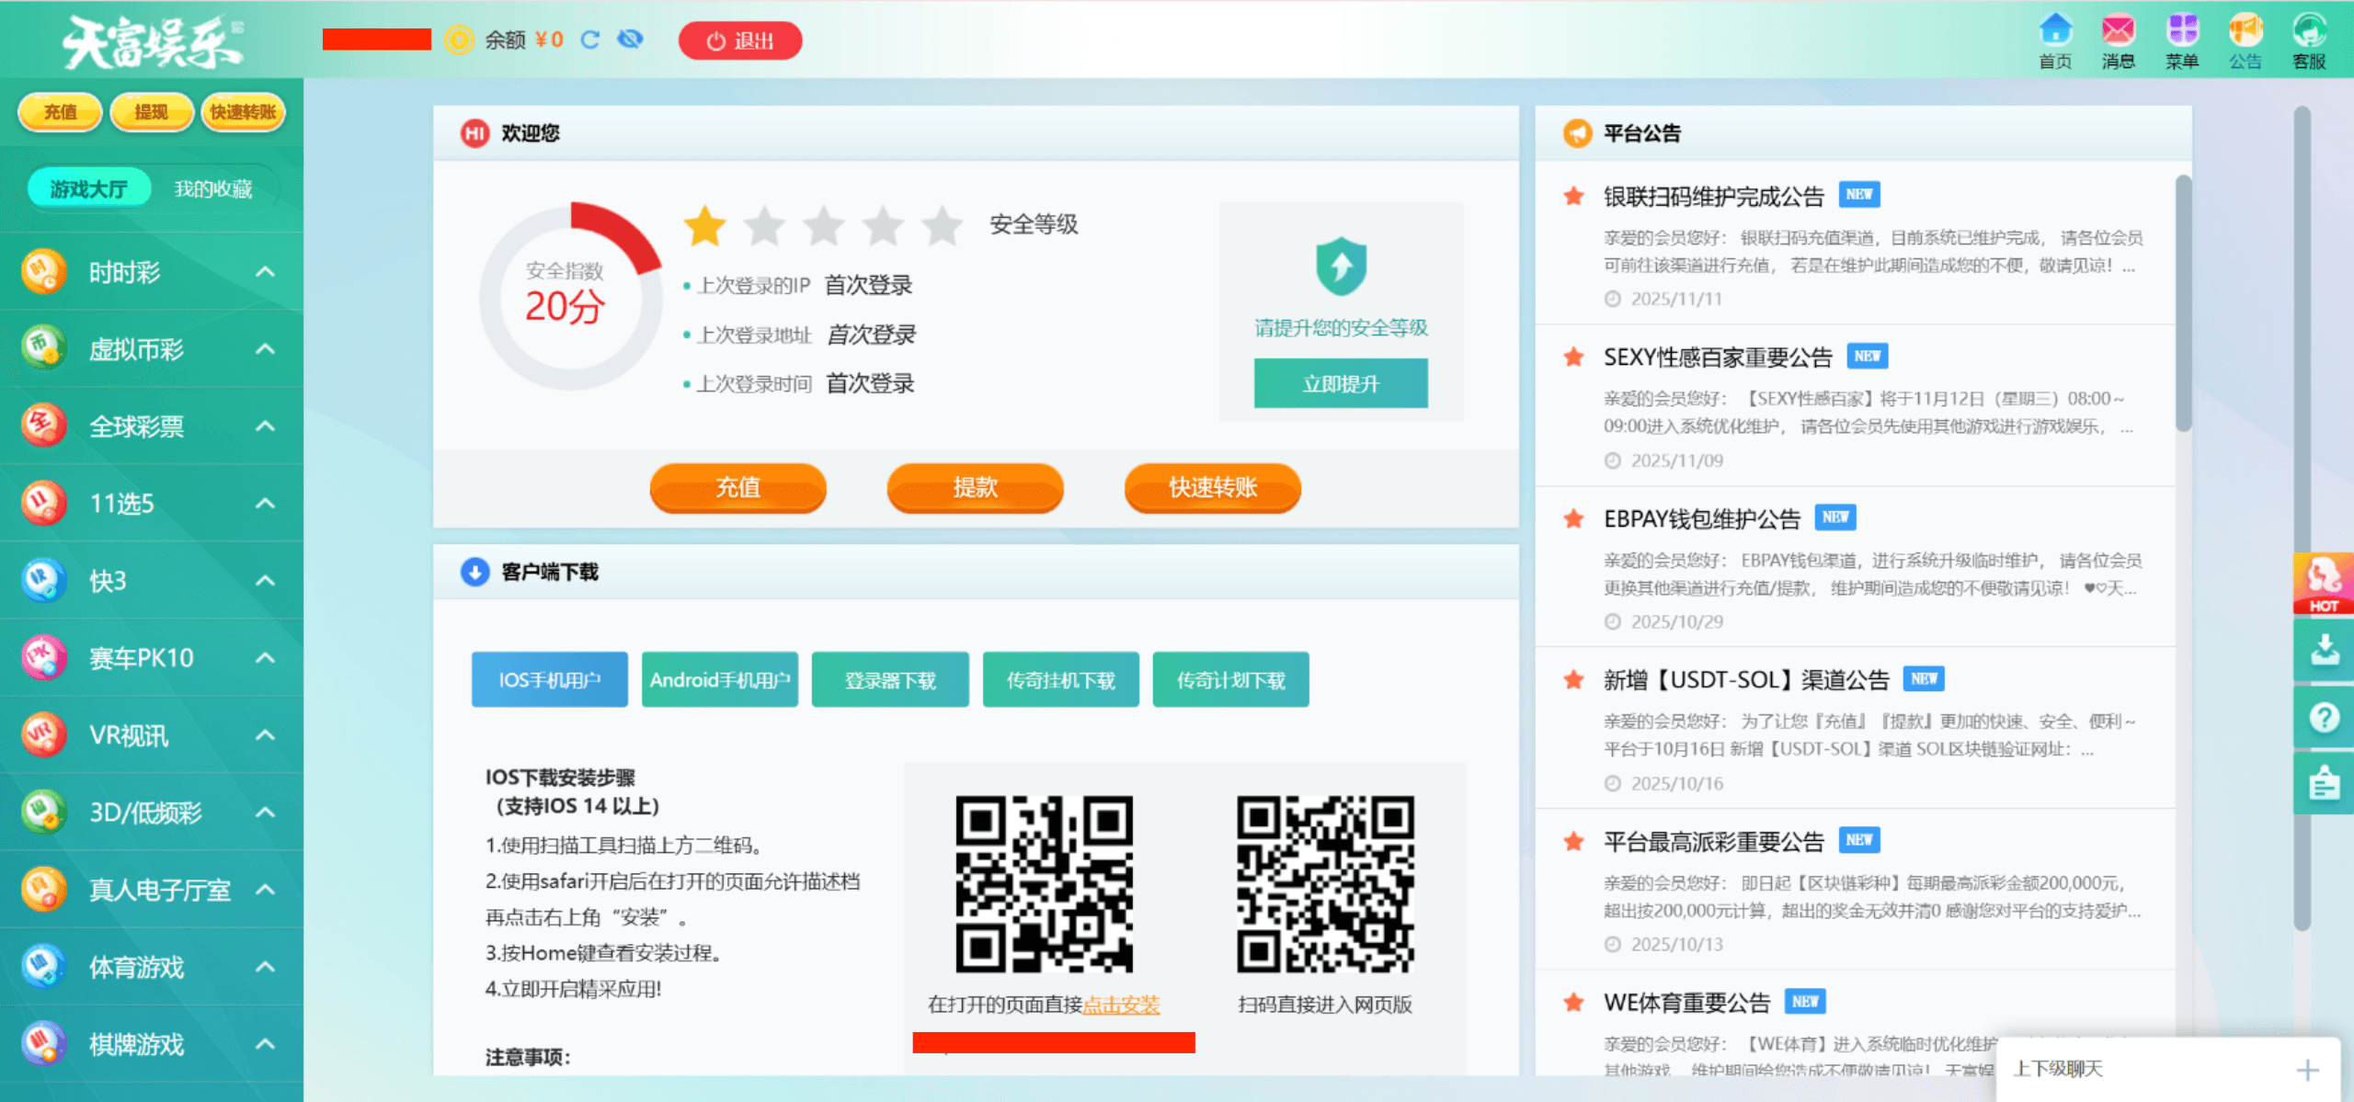The image size is (2354, 1102).
Task: Contact 客服 via headset icon
Action: coord(2309,31)
